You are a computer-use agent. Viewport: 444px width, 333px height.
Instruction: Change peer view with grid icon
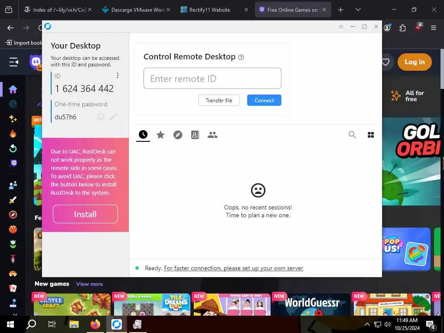(x=371, y=135)
